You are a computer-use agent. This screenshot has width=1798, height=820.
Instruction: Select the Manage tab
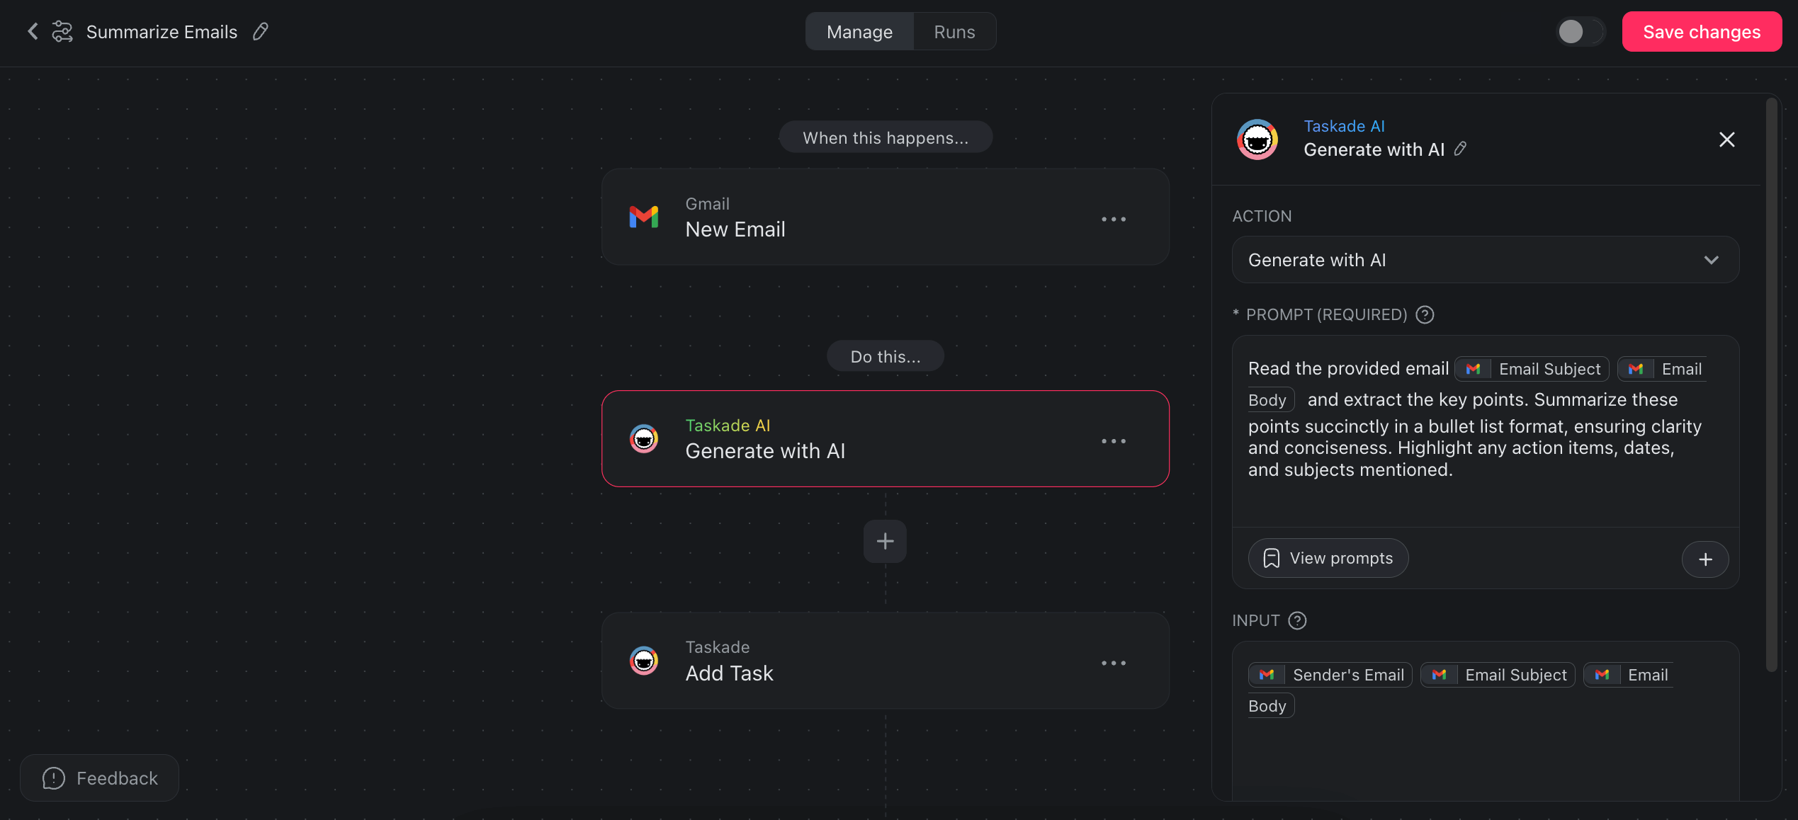859,31
